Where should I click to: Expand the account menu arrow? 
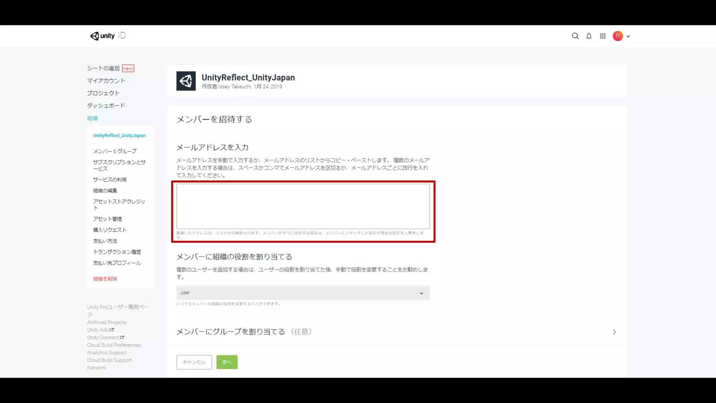click(x=628, y=36)
